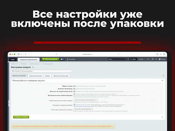175x131 pixels.
Task: Click Выйти logout link
Action: point(141,59)
